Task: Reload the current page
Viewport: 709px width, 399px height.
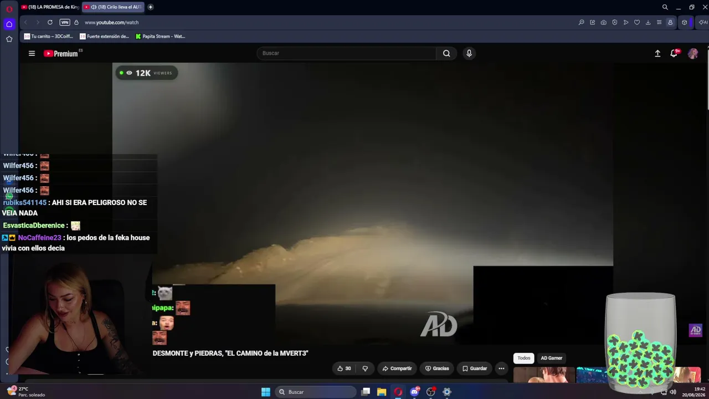Action: pos(50,22)
